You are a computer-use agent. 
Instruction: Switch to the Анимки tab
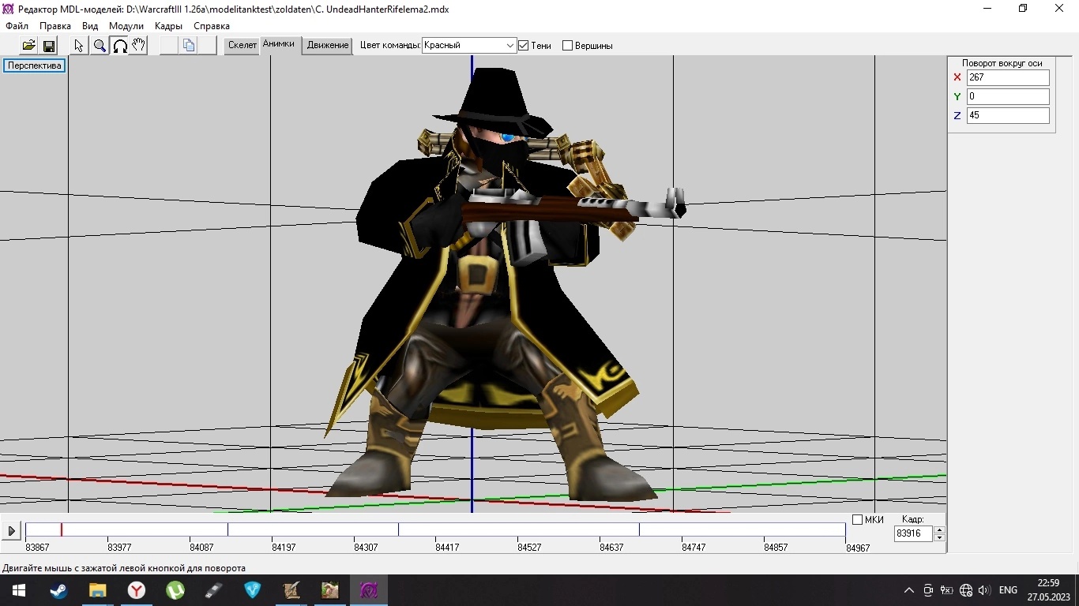pyautogui.click(x=278, y=44)
